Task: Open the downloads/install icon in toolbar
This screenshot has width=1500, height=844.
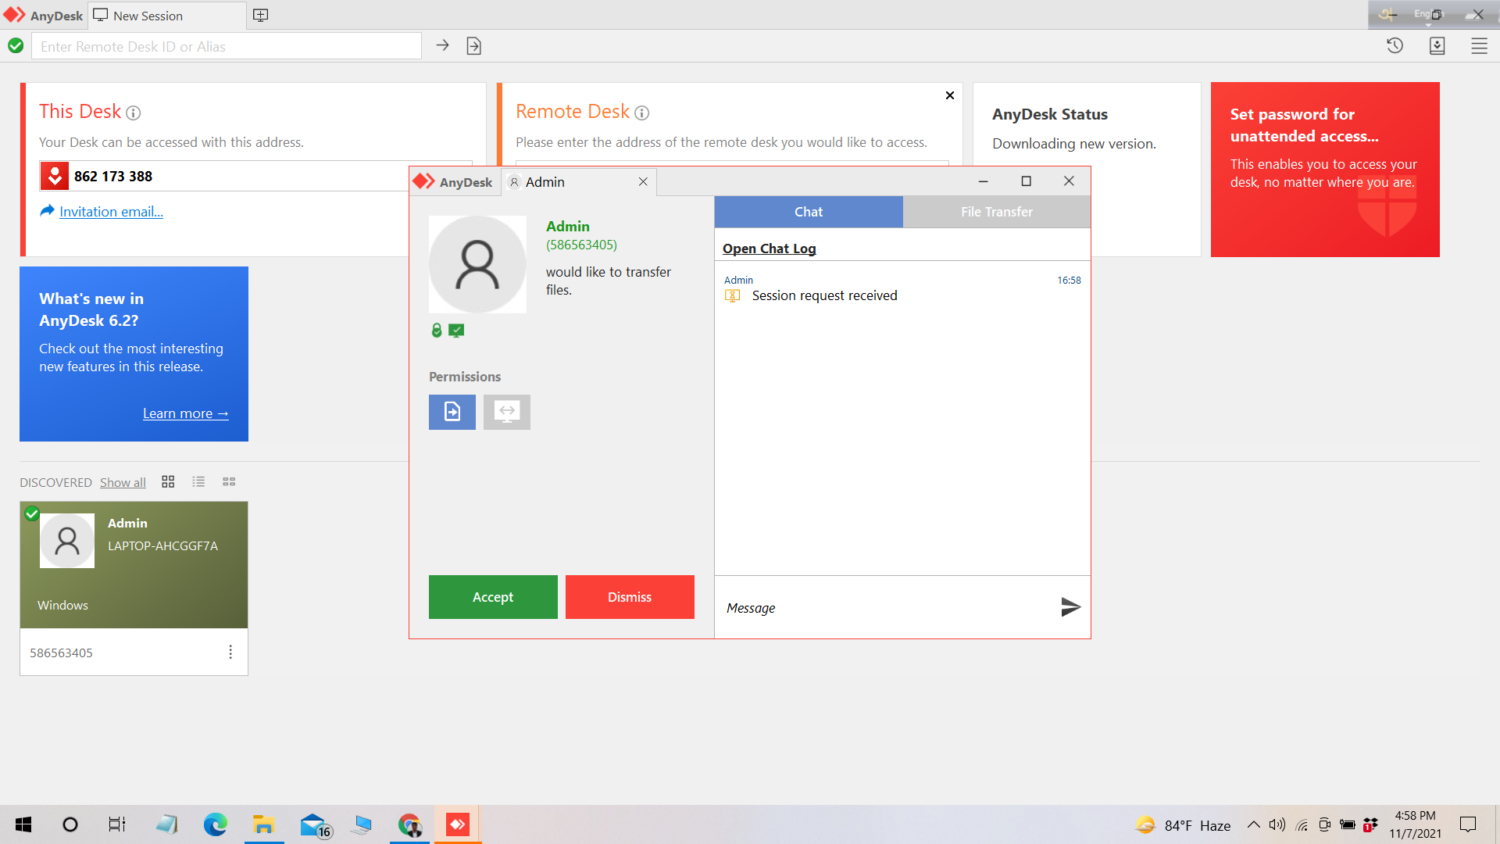Action: point(1437,46)
